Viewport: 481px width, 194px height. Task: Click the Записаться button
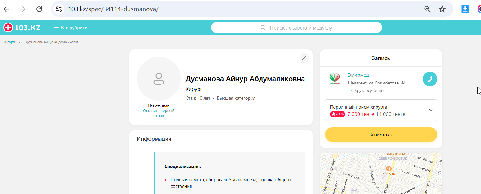pyautogui.click(x=381, y=135)
